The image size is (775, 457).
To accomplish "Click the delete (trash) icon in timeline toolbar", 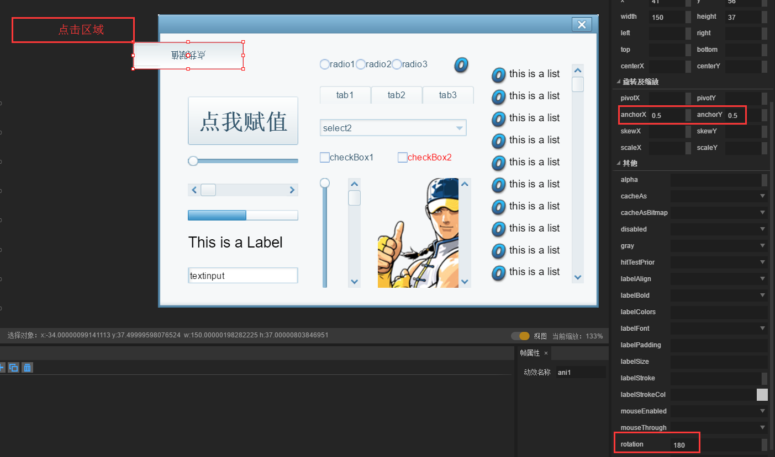I will [x=28, y=367].
